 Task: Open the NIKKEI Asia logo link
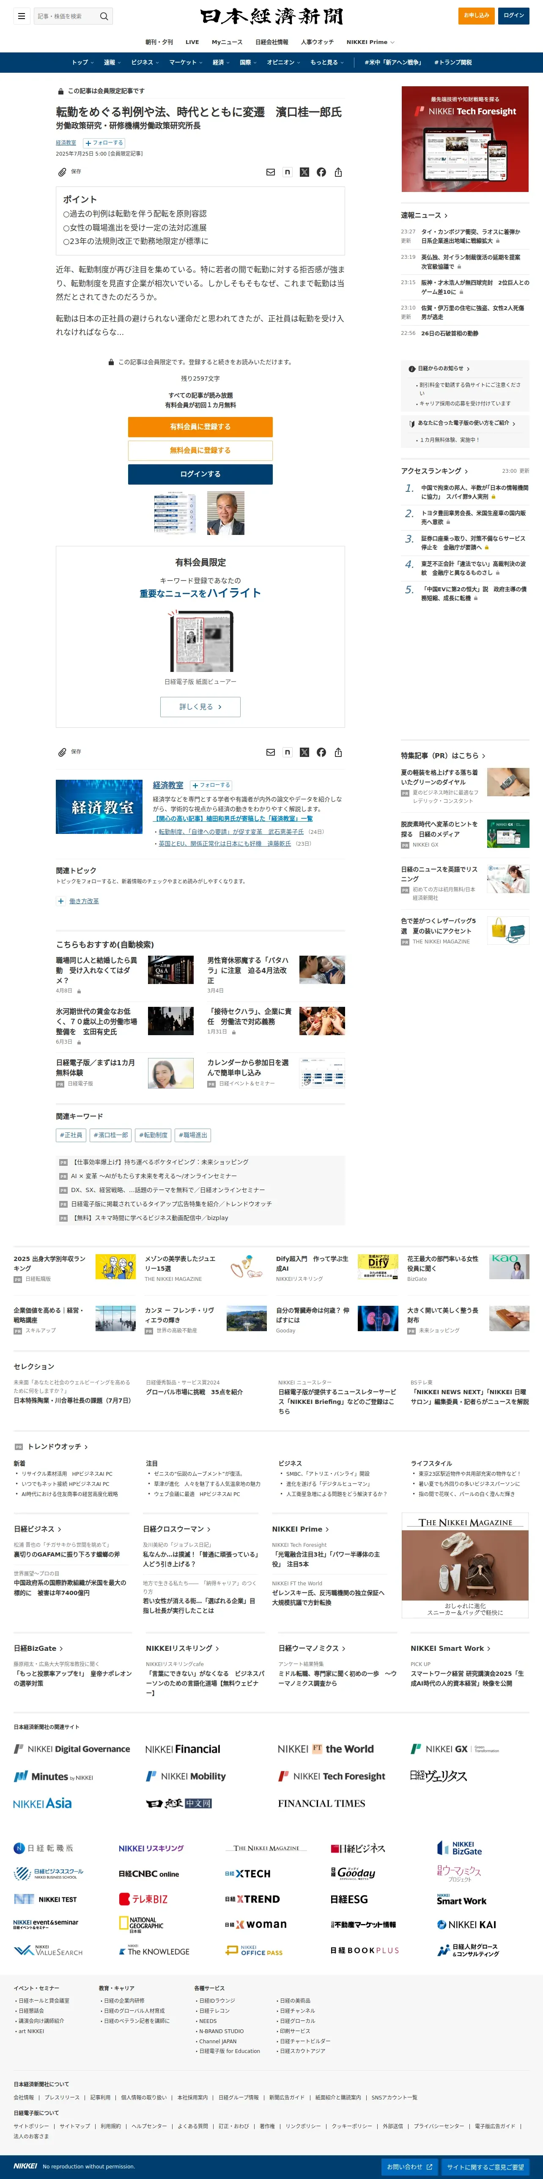pyautogui.click(x=42, y=1803)
